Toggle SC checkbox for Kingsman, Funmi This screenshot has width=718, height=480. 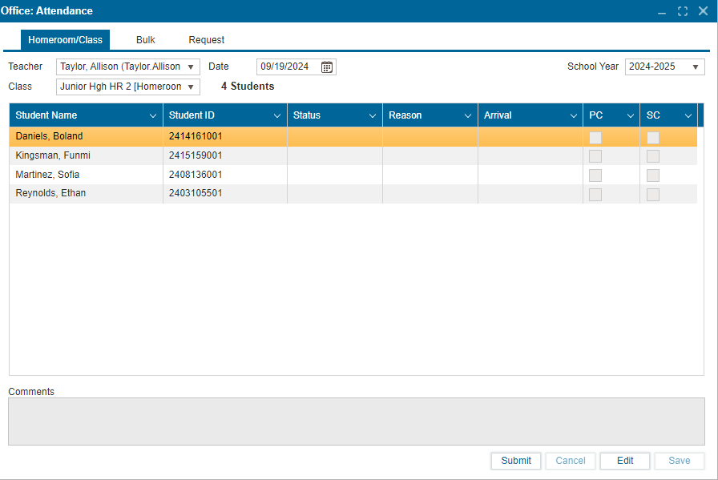653,156
